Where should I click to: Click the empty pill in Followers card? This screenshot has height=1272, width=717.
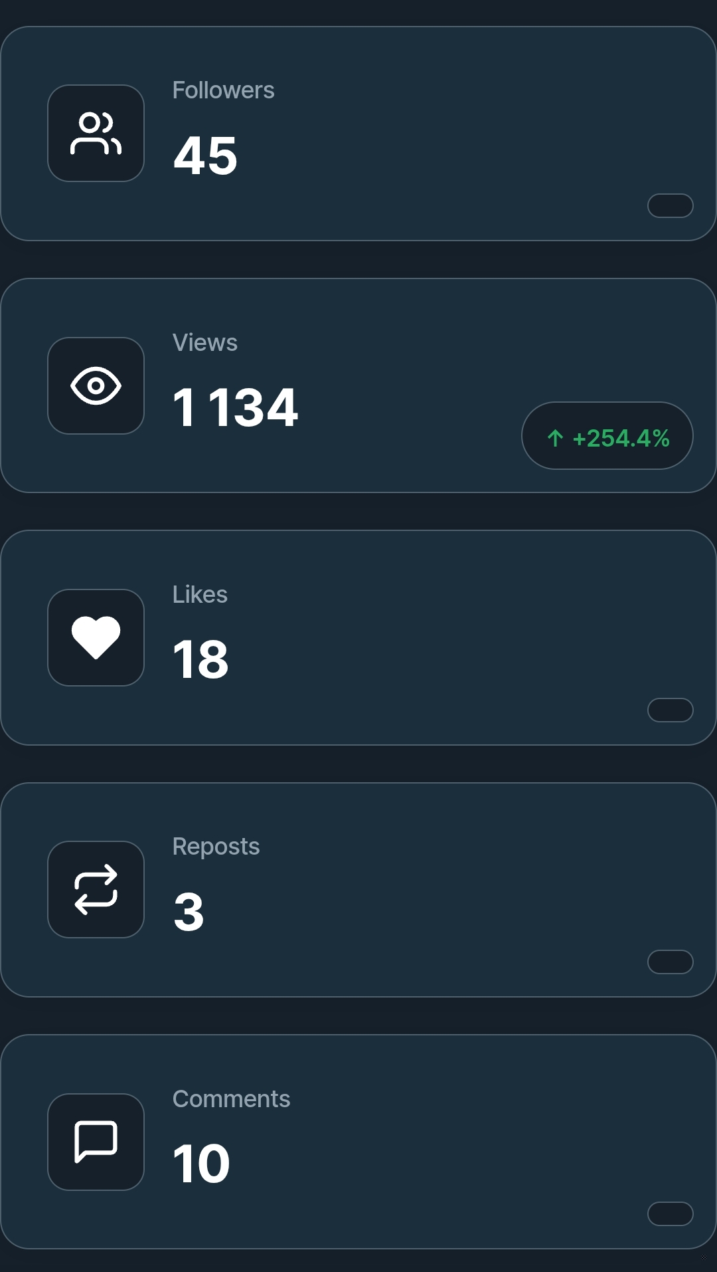pos(670,205)
